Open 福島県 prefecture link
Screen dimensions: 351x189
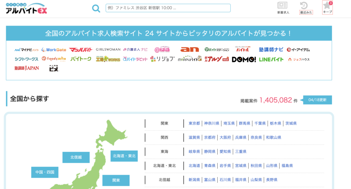tap(287, 166)
